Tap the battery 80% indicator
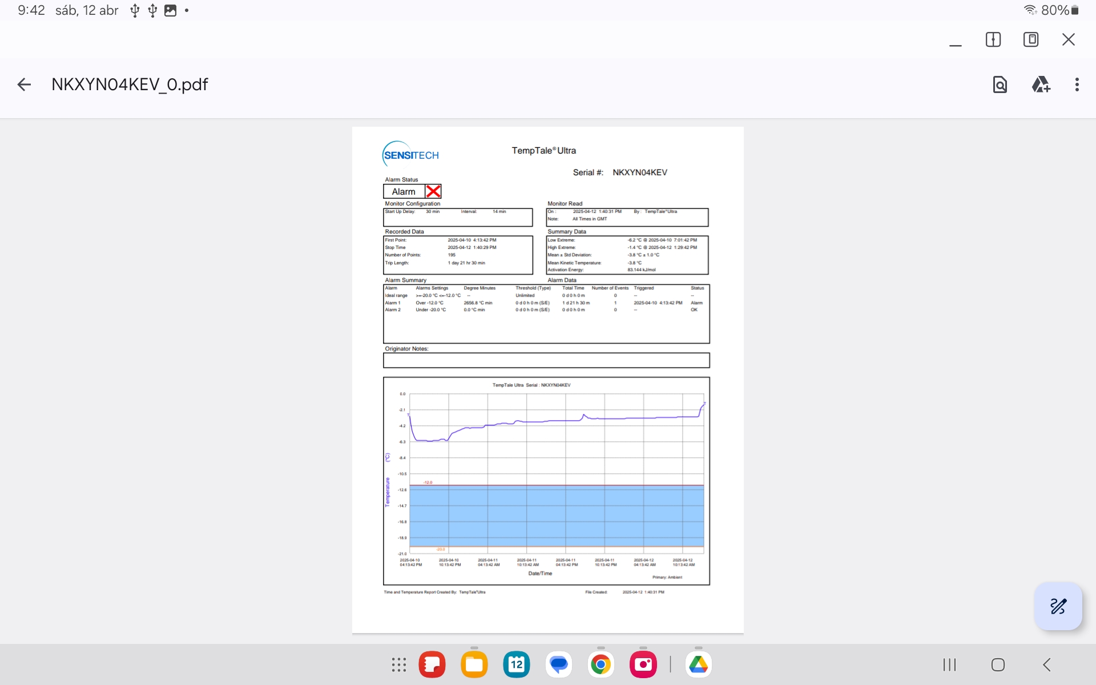 [x=1060, y=10]
